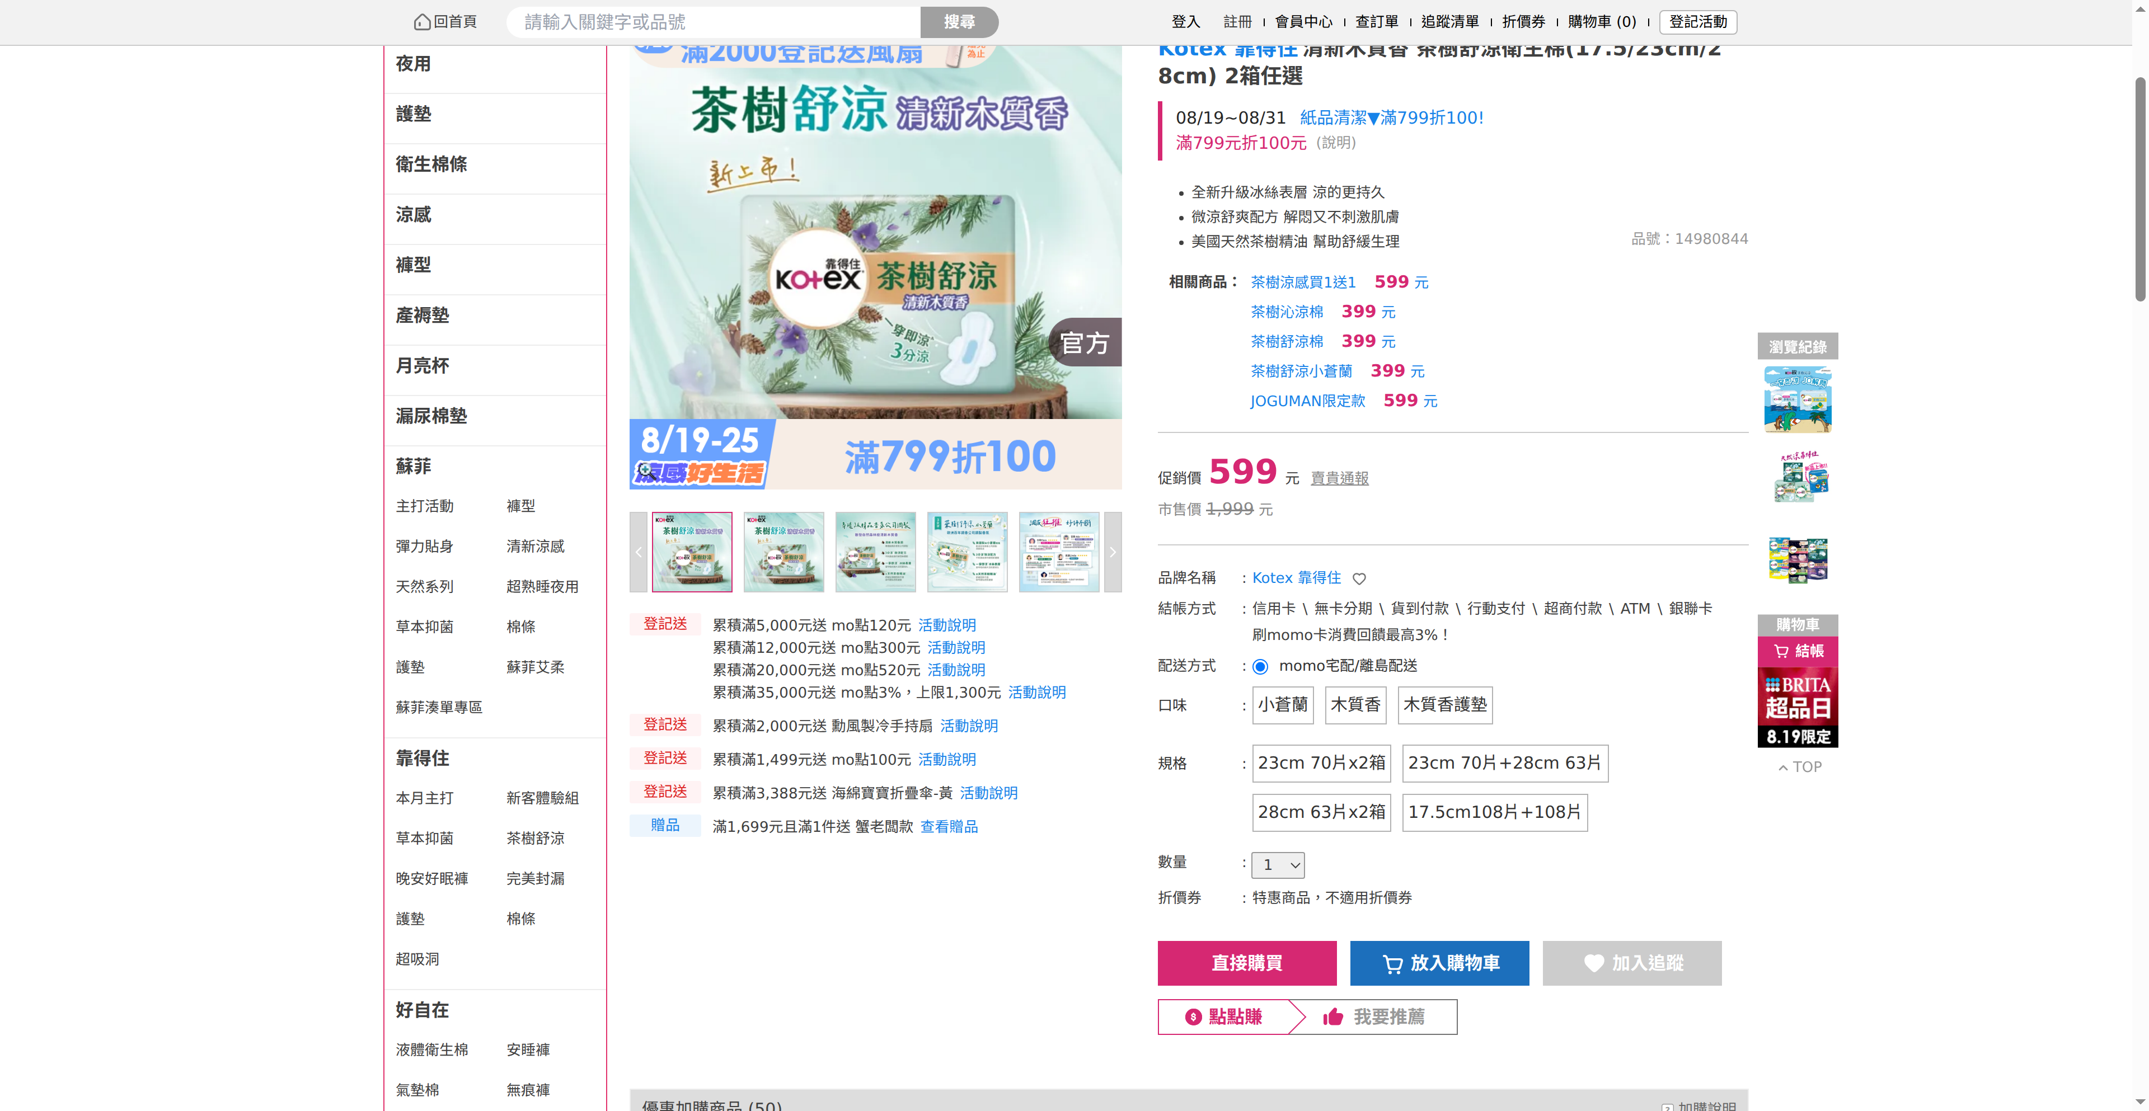Click the coin icon beside 點點賺

point(1193,1017)
